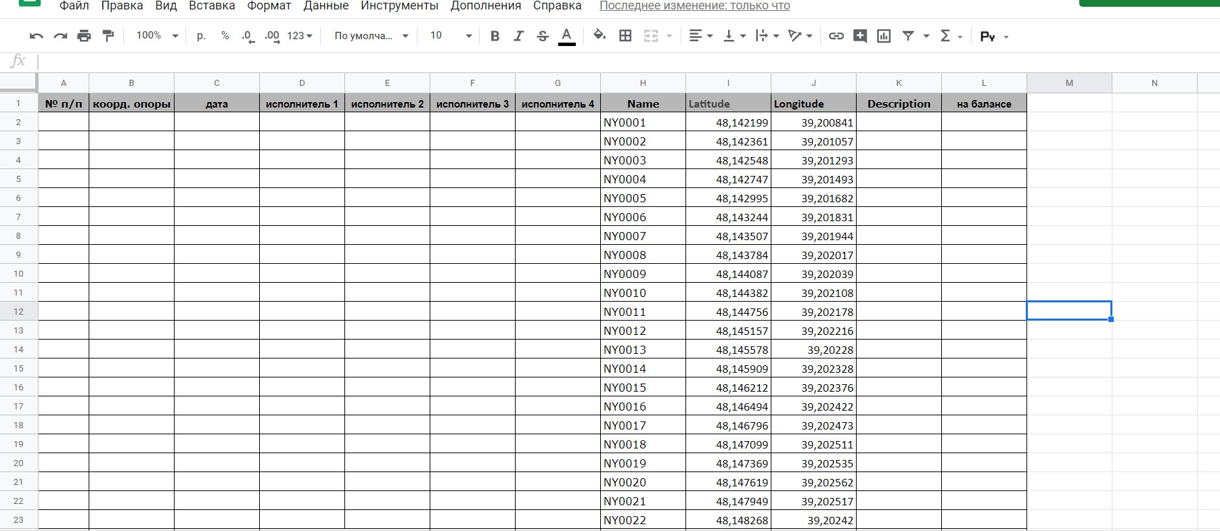Select the '№ п/п' header cell

pos(64,103)
